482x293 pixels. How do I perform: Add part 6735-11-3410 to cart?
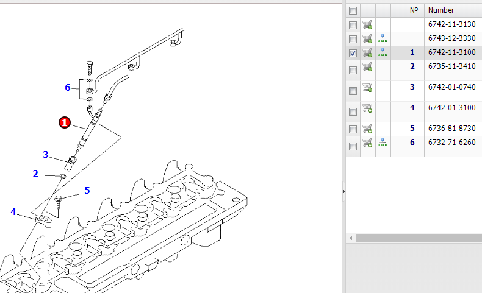coord(367,66)
